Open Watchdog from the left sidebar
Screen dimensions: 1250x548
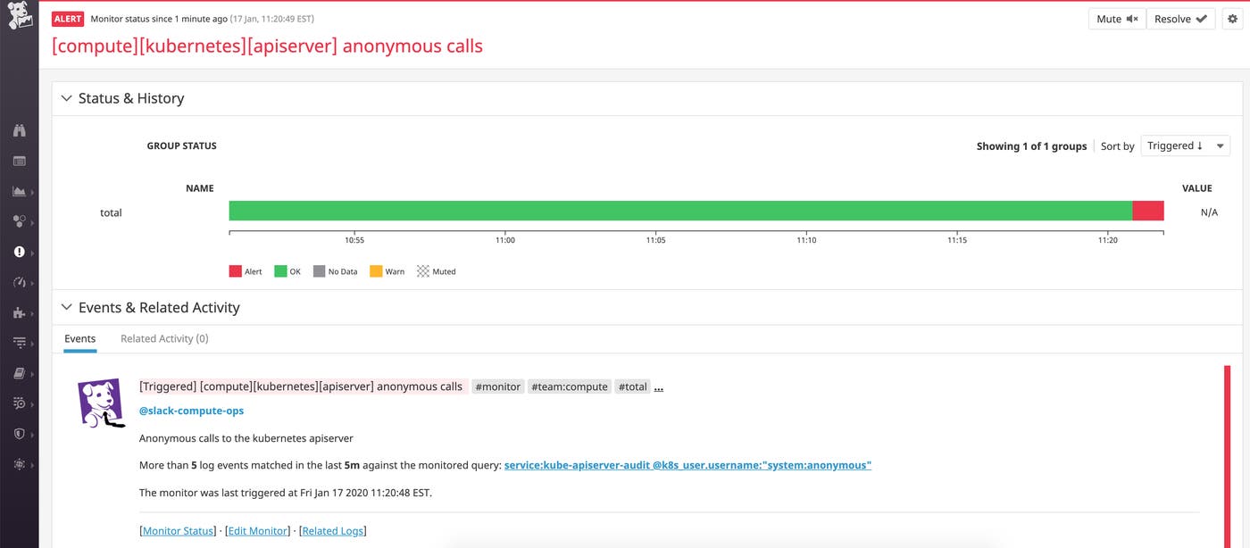tap(20, 130)
